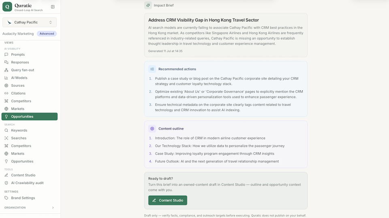
Task: Click the Content Studio pencil icon in sidebar
Action: [6, 175]
